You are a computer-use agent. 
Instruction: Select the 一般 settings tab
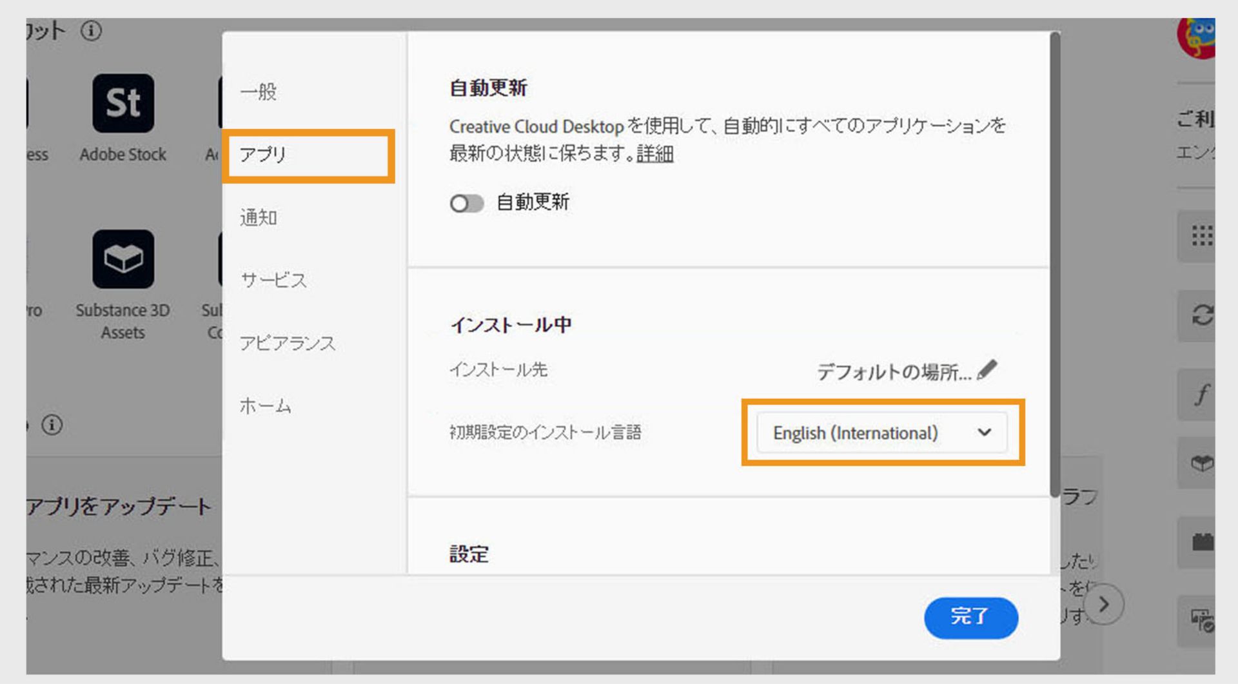259,92
